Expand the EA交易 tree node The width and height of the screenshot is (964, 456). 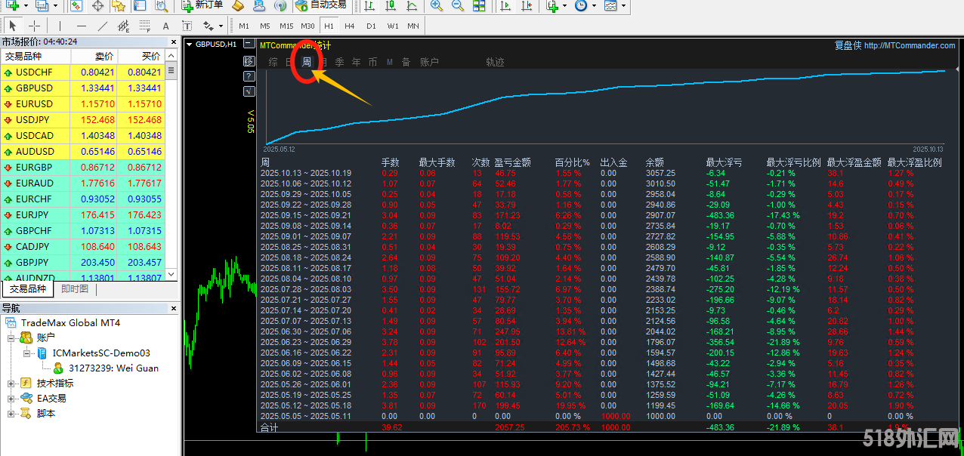click(11, 399)
